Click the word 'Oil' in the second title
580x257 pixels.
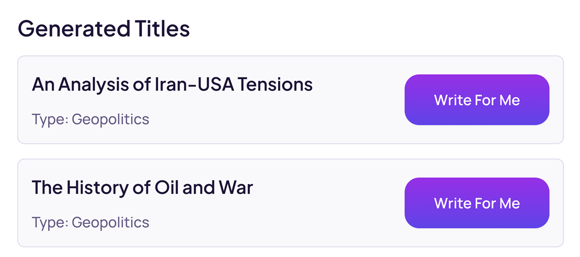pos(166,188)
